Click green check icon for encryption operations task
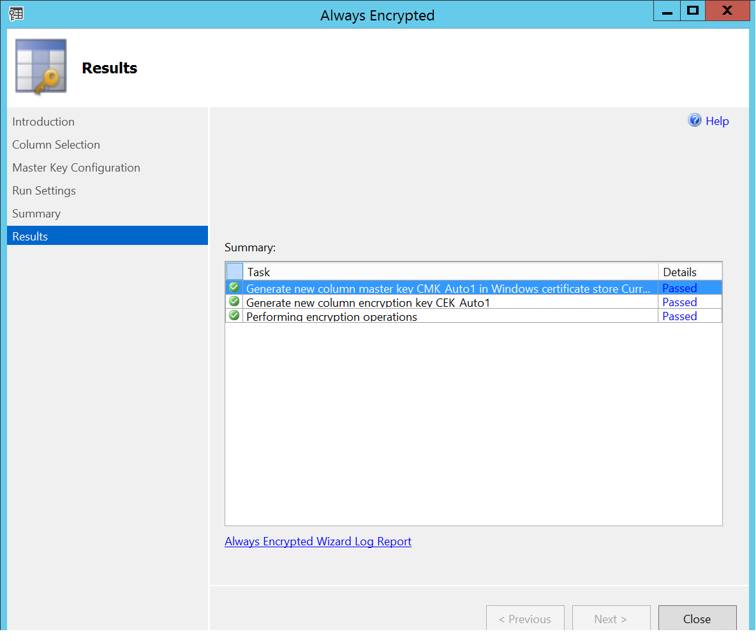The width and height of the screenshot is (756, 641). [234, 316]
